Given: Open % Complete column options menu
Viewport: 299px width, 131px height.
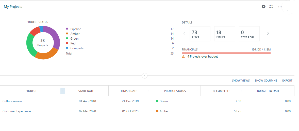Looking at the screenshot, I should click(x=241, y=91).
